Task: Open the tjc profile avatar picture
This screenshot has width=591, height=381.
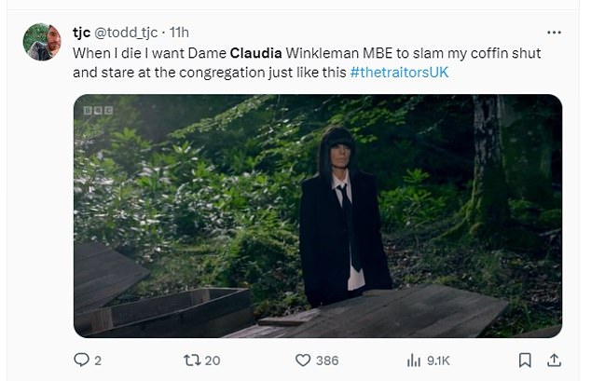Action: [x=42, y=42]
